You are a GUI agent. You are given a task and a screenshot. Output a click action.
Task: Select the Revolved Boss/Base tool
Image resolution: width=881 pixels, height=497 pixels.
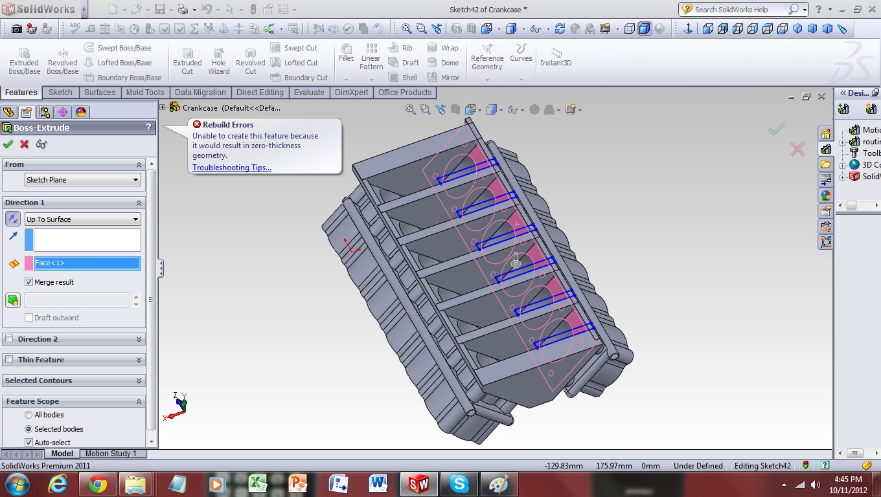point(63,61)
